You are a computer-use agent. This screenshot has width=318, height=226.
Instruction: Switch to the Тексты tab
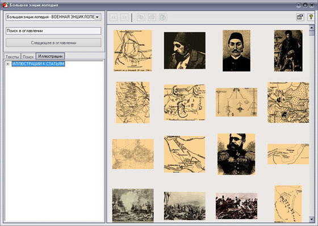[12, 57]
